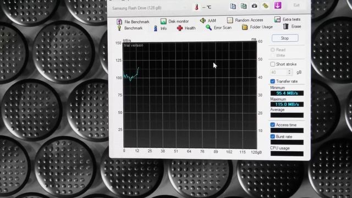Open the File Benchmark tab

coord(133,21)
